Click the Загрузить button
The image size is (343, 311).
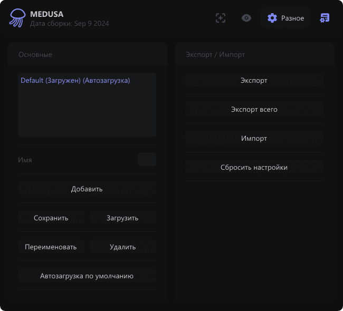click(x=122, y=218)
